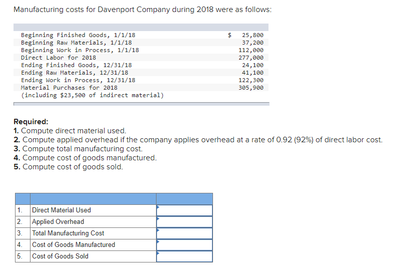Click the value 41,100 for Ending Raw Materials

252,73
